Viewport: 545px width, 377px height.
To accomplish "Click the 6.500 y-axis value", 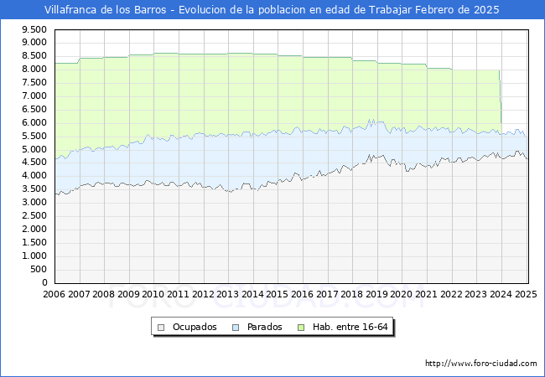I will pos(34,110).
